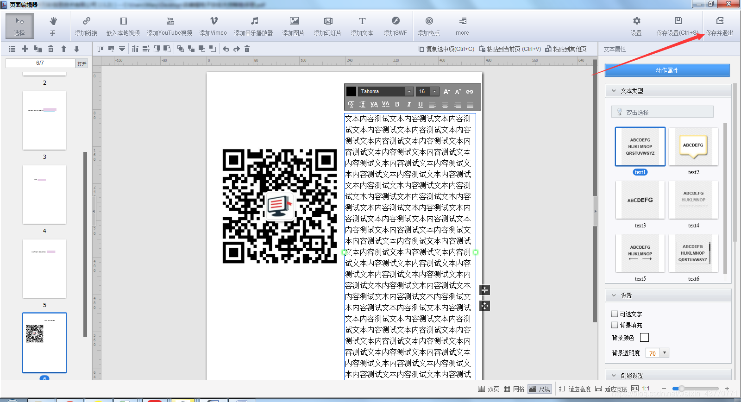Activate the 选择 selection tool
Image resolution: width=741 pixels, height=402 pixels.
click(19, 26)
